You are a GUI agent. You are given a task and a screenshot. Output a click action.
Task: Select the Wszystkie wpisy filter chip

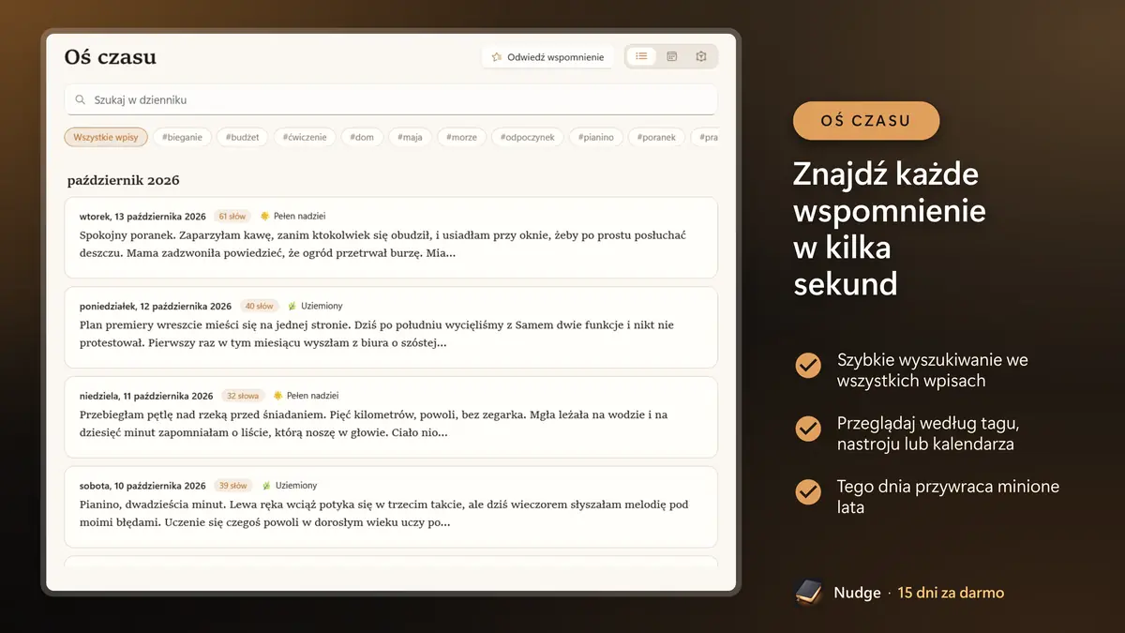106,137
